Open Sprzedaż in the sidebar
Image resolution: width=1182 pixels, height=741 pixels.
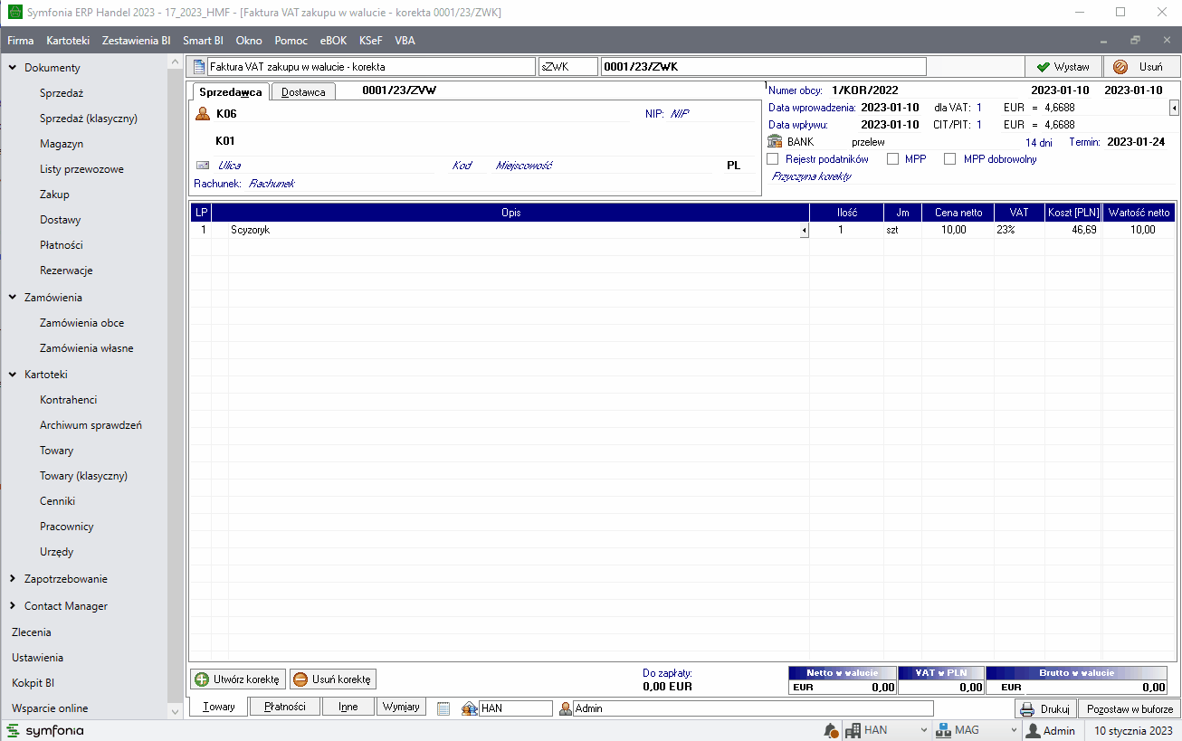[x=62, y=93]
